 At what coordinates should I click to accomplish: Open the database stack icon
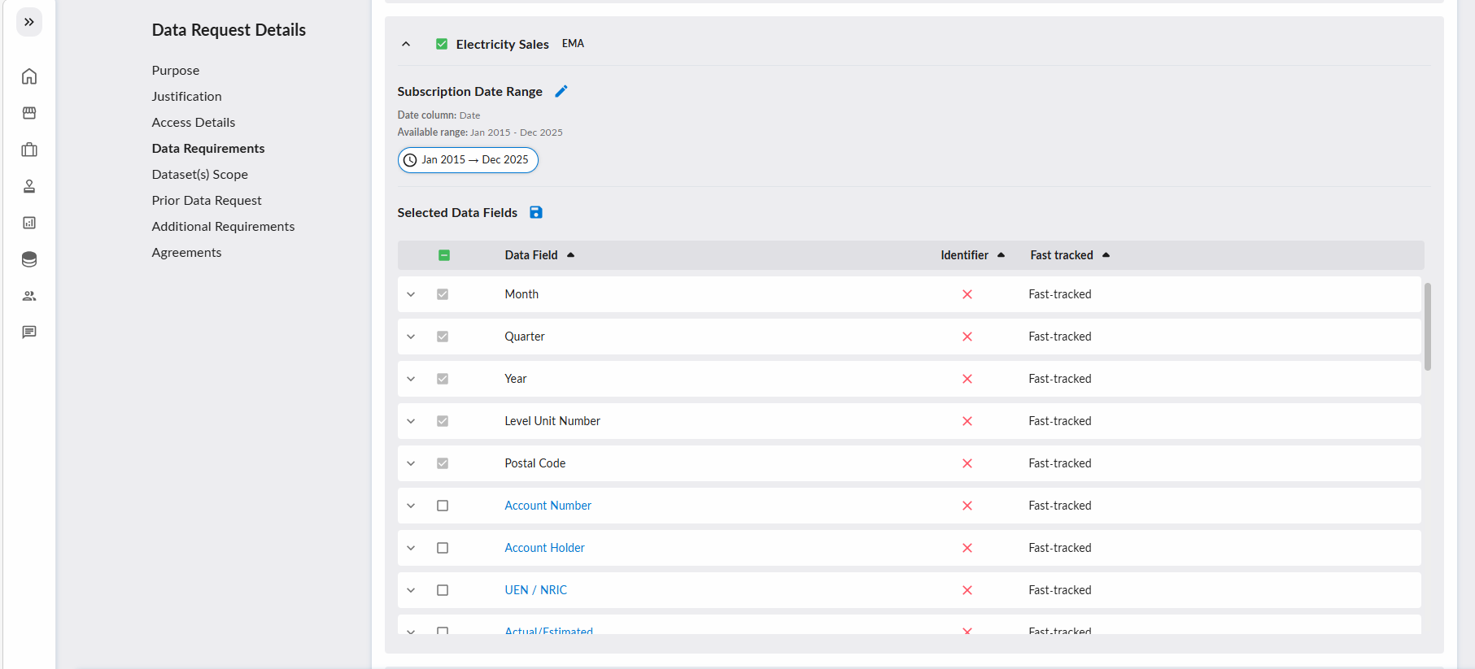tap(29, 259)
